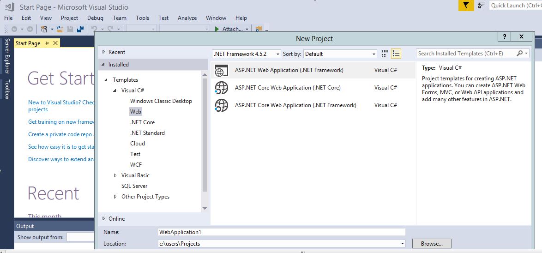Click the feedback icon beside Quick Launch
Image resolution: width=542 pixels, height=253 pixels.
coord(481,5)
